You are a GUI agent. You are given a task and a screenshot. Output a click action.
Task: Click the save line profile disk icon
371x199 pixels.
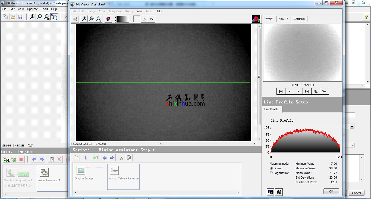point(279,192)
